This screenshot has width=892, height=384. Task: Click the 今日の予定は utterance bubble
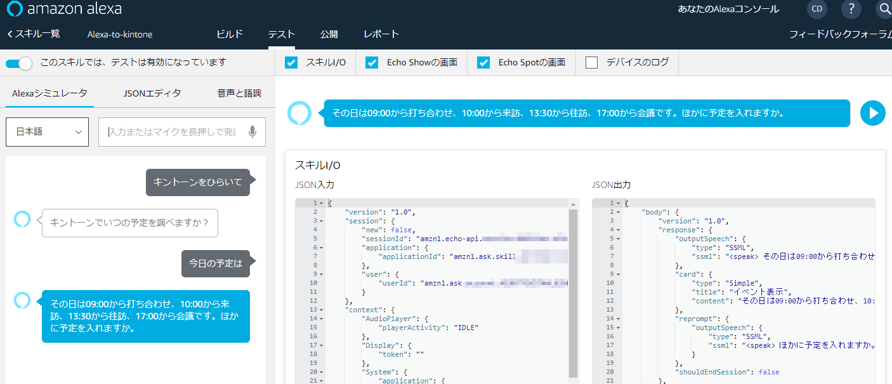(x=216, y=263)
